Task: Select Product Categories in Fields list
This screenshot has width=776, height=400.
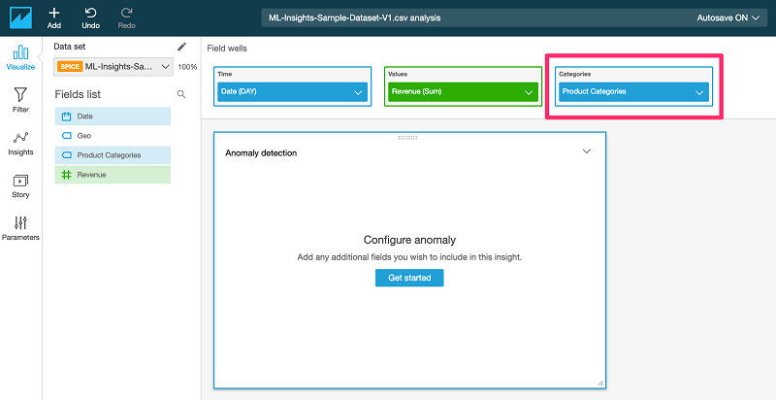Action: [x=113, y=155]
